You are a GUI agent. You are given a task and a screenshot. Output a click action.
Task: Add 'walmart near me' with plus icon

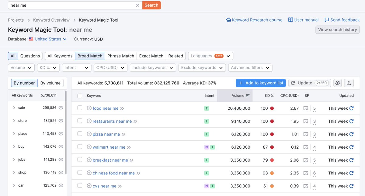89,147
